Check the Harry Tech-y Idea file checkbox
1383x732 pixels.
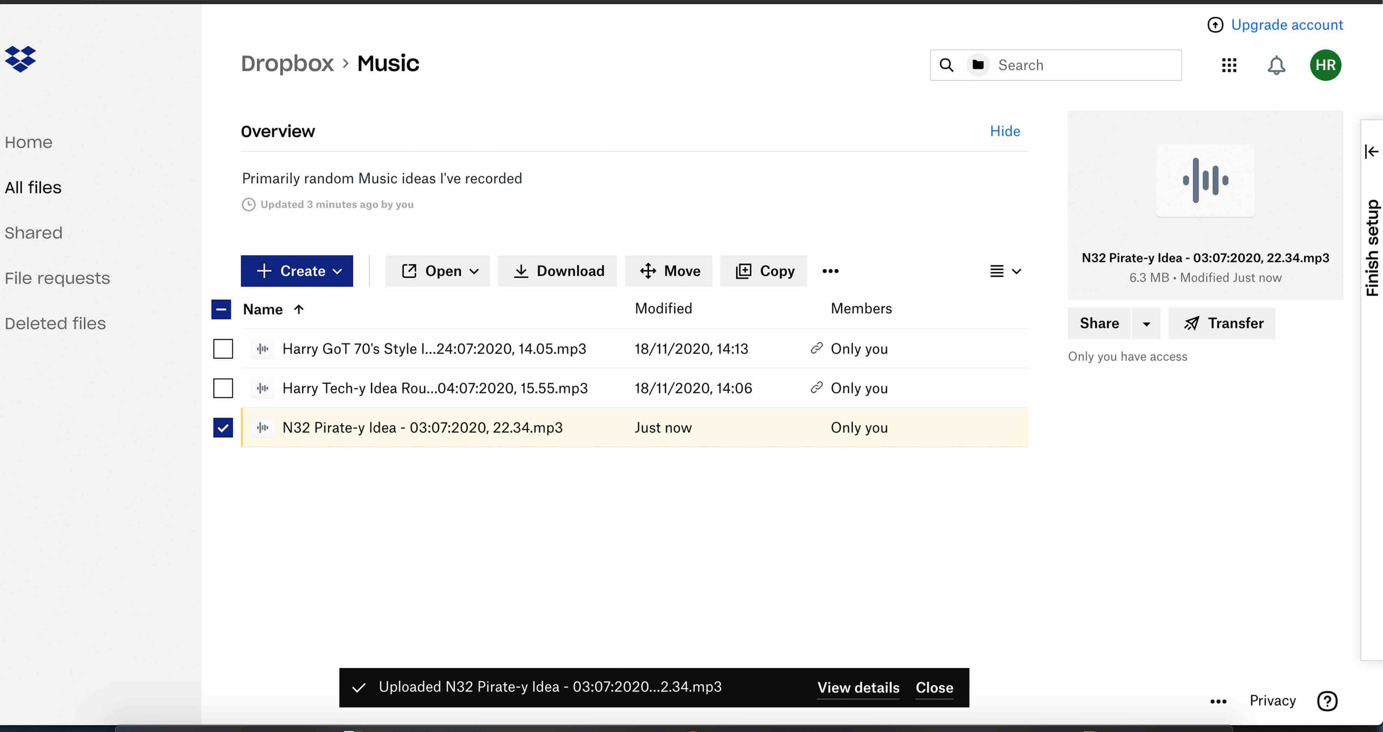[223, 388]
